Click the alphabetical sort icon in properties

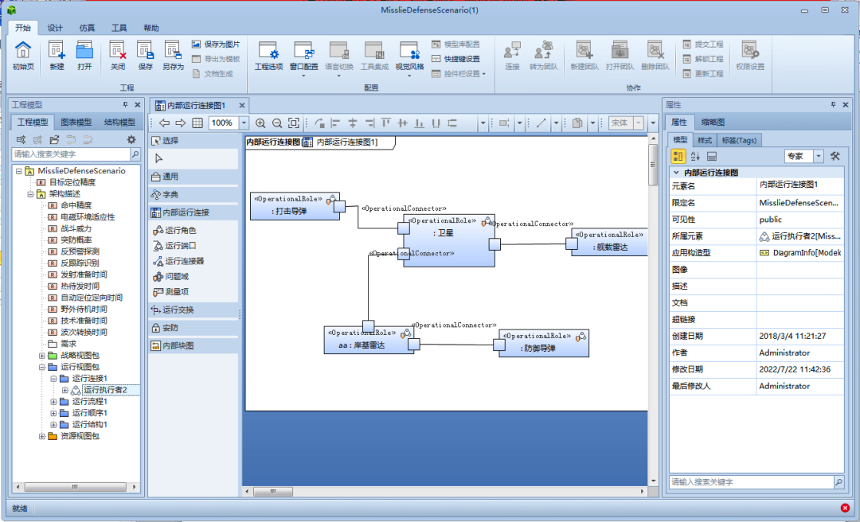[x=695, y=156]
